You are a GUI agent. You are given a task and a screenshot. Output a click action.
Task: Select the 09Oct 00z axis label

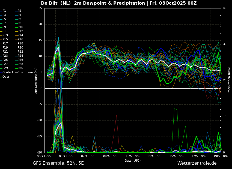[110, 156]
